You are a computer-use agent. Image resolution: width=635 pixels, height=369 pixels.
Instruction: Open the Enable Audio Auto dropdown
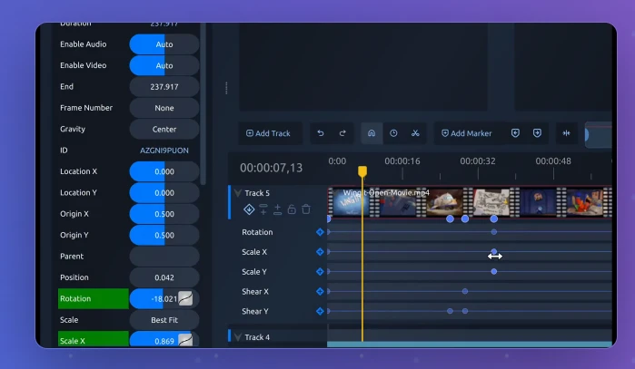[164, 44]
